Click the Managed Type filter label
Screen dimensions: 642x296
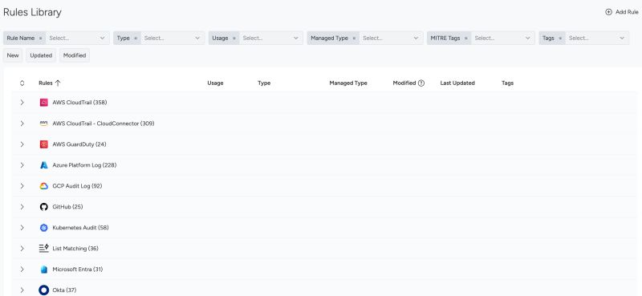tap(329, 38)
